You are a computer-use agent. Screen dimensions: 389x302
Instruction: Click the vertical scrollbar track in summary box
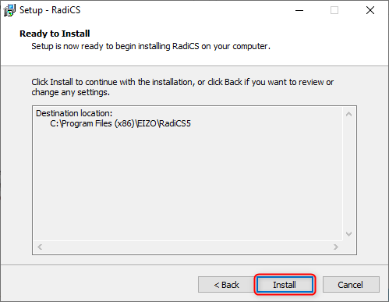pyautogui.click(x=349, y=174)
